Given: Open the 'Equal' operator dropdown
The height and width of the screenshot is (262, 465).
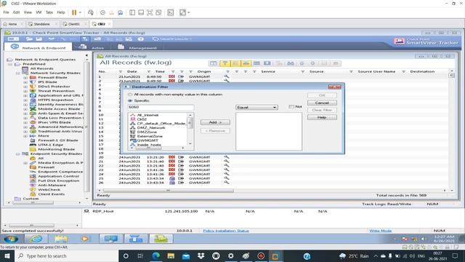Looking at the screenshot, I should tap(256, 107).
